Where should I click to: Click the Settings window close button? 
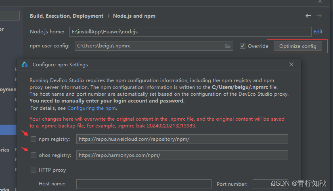(320, 2)
